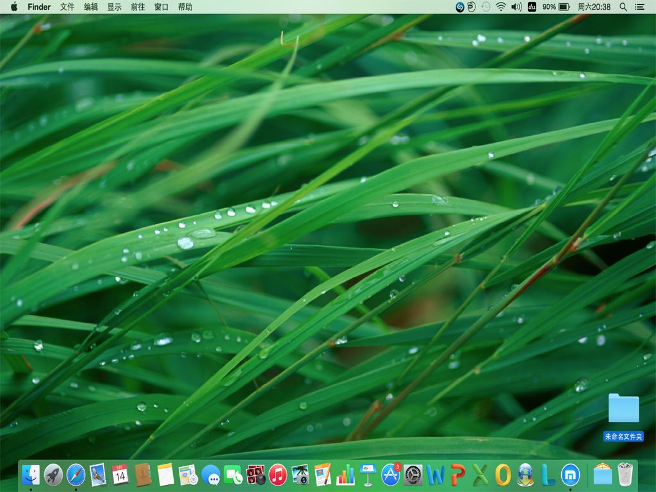This screenshot has width=656, height=492.
Task: Click the Spotlight search magnifier
Action: 623,7
